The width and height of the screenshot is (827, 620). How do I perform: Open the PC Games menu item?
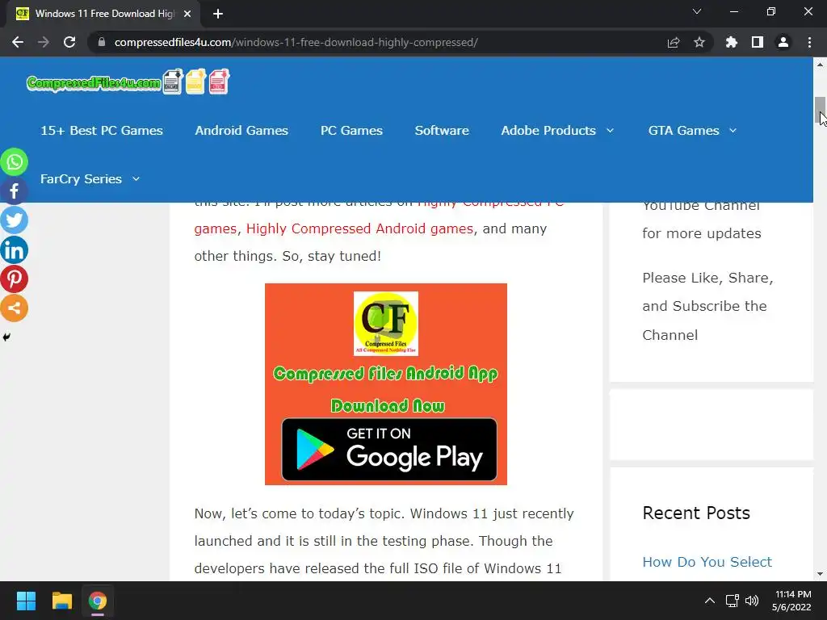coord(352,130)
